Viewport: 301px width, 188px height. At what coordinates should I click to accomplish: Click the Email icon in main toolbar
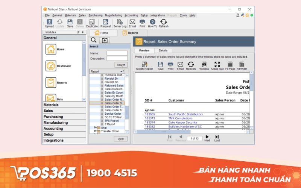(x=132, y=22)
